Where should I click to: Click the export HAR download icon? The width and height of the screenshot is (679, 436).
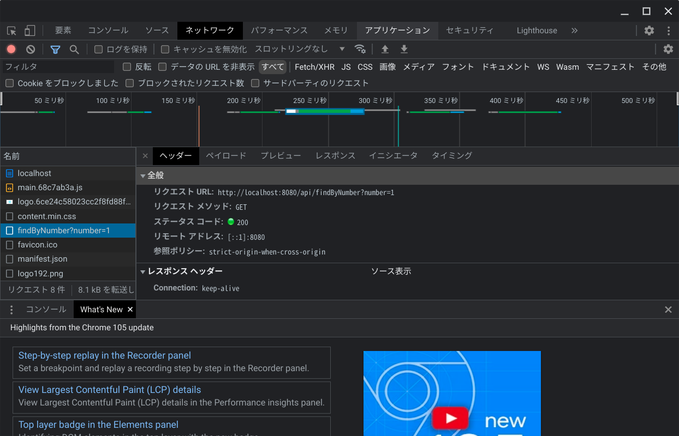(x=404, y=49)
